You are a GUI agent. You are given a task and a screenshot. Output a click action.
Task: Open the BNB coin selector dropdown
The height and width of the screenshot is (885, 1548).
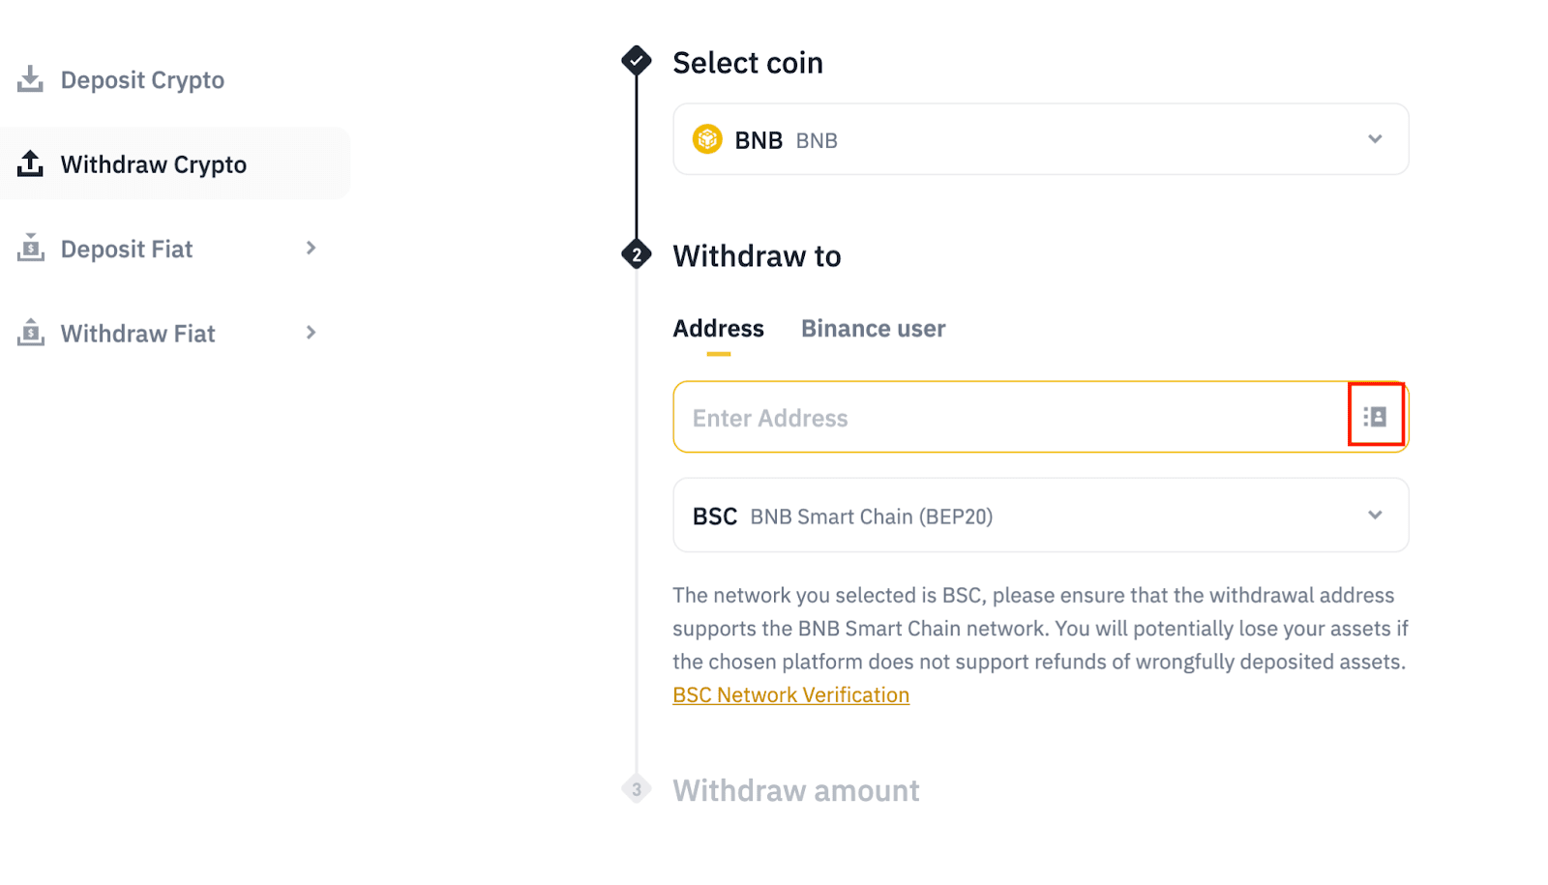1374,139
